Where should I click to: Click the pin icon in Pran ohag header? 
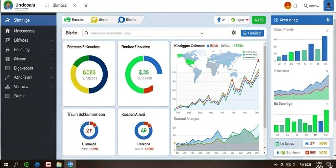tap(328, 20)
